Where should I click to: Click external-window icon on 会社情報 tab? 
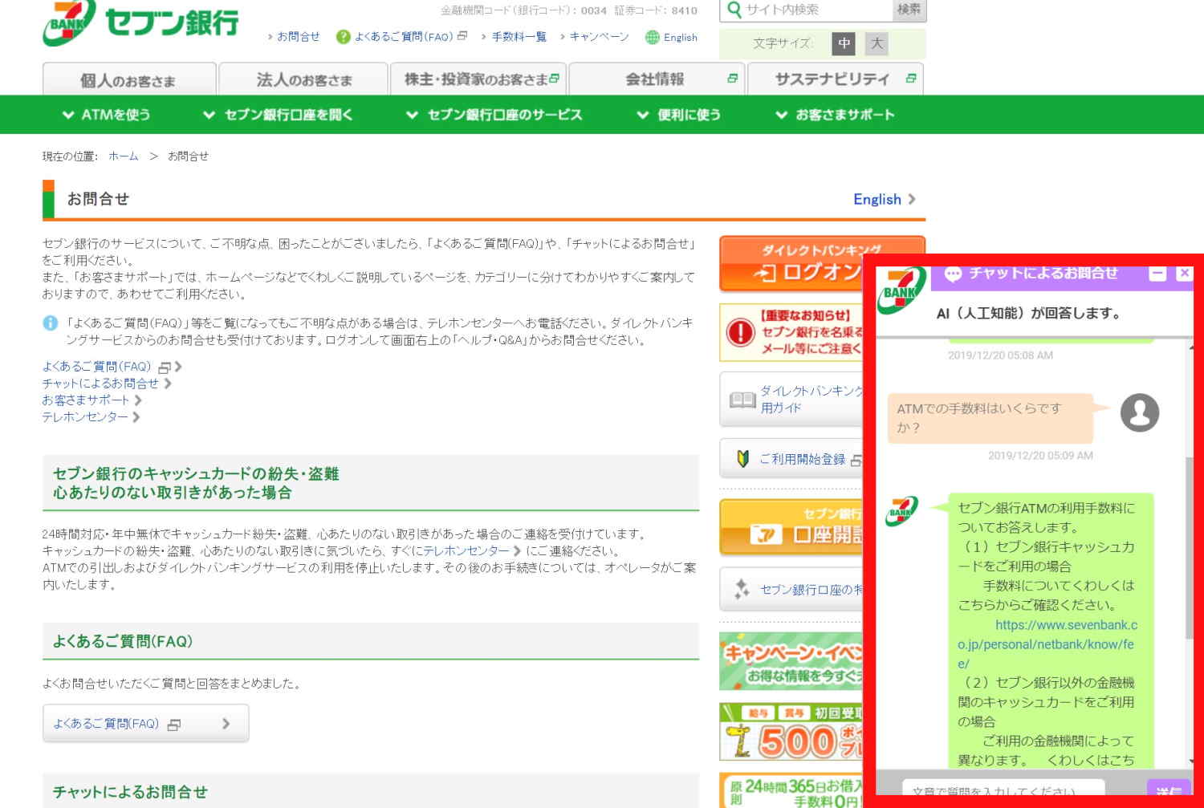tap(732, 79)
